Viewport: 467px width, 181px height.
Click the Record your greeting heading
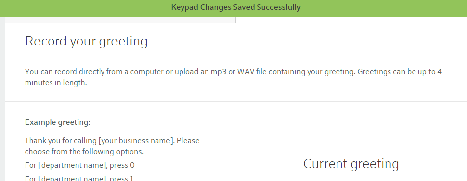click(86, 41)
